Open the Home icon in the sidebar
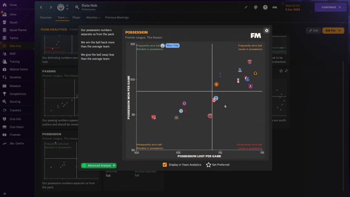Image resolution: width=350 pixels, height=197 pixels. tap(4, 5)
